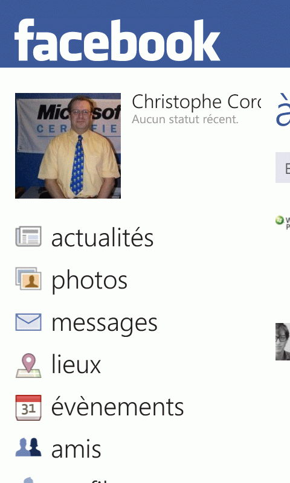
Task: Click the lieux map pin icon
Action: 28,366
